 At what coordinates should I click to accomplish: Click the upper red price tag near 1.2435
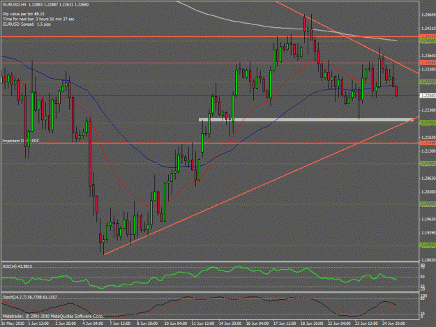tap(428, 37)
